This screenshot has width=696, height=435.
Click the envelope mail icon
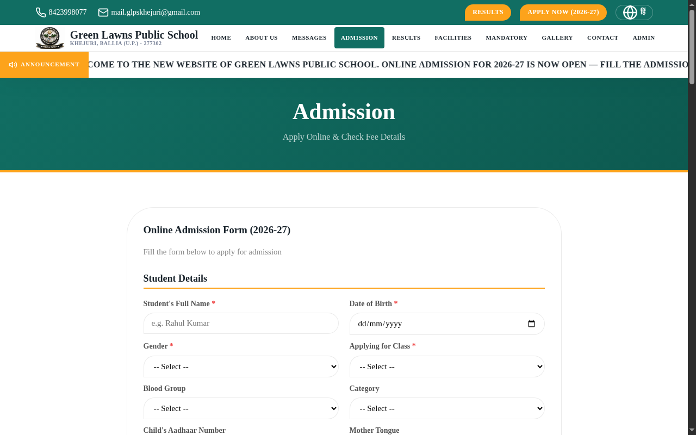[x=103, y=13]
